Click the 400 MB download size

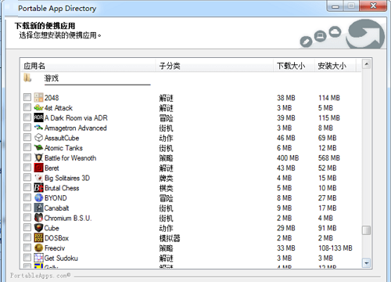click(288, 158)
